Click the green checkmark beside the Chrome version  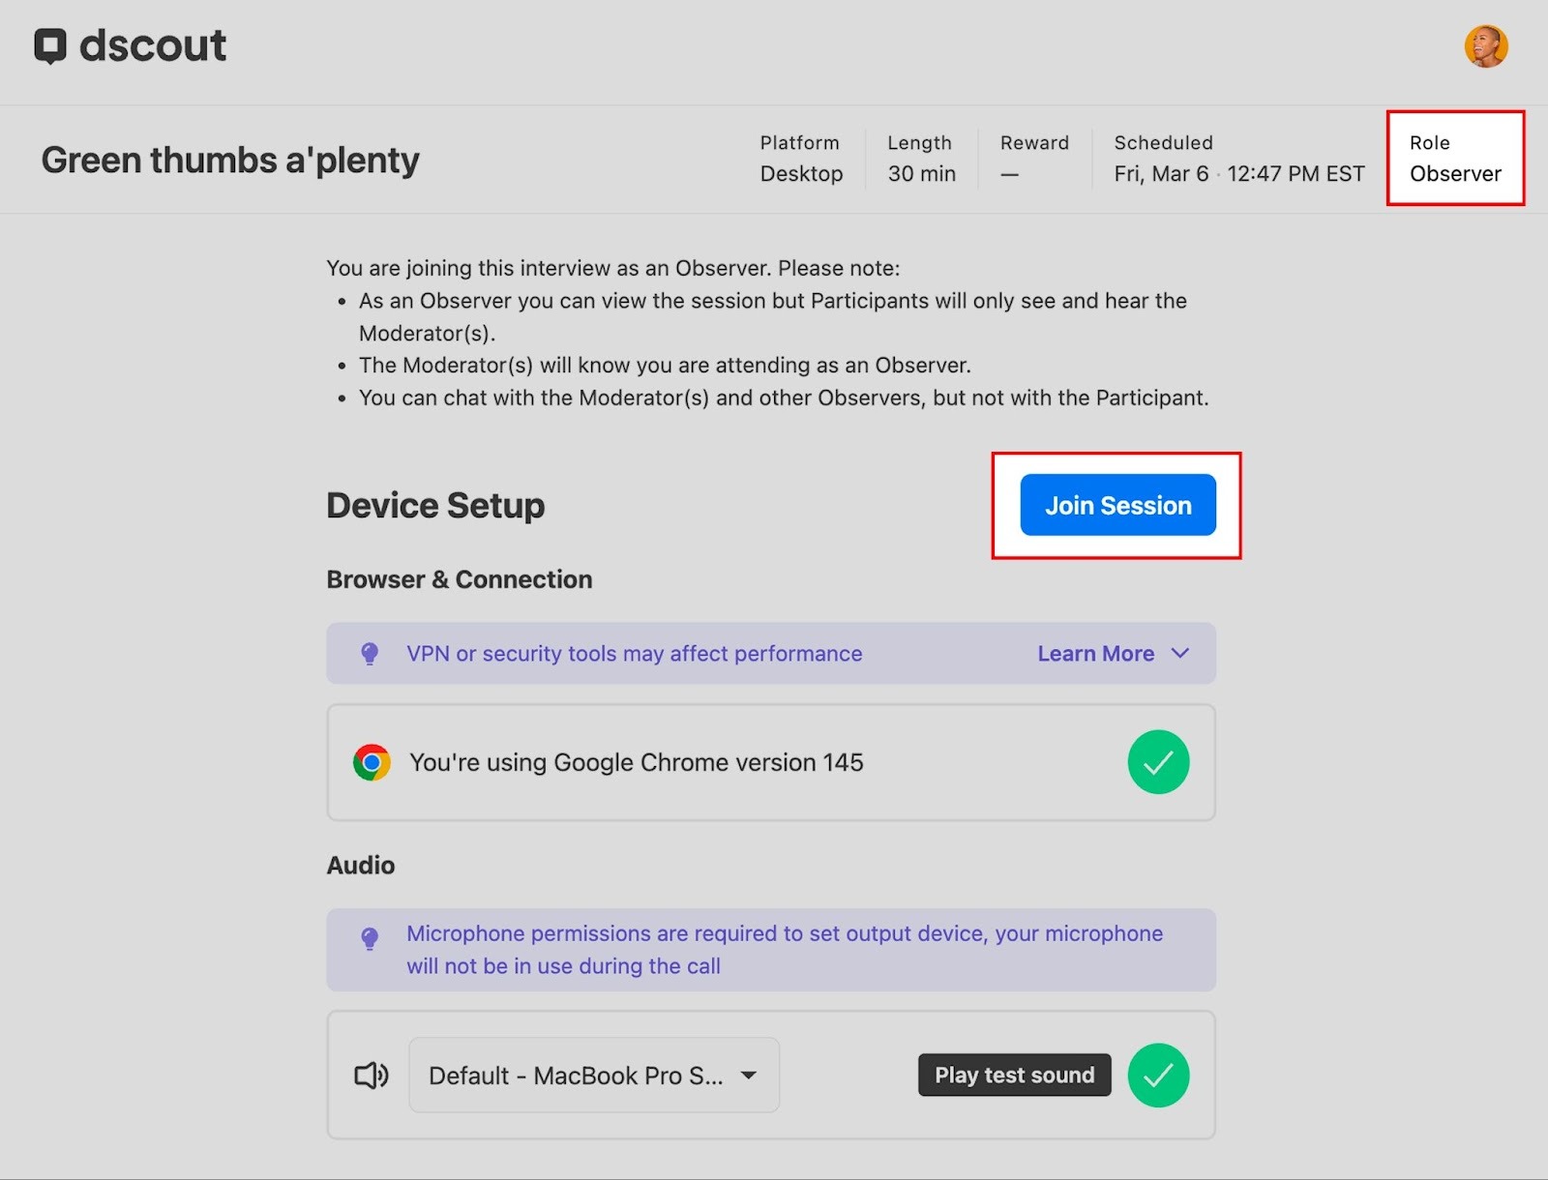(x=1158, y=762)
